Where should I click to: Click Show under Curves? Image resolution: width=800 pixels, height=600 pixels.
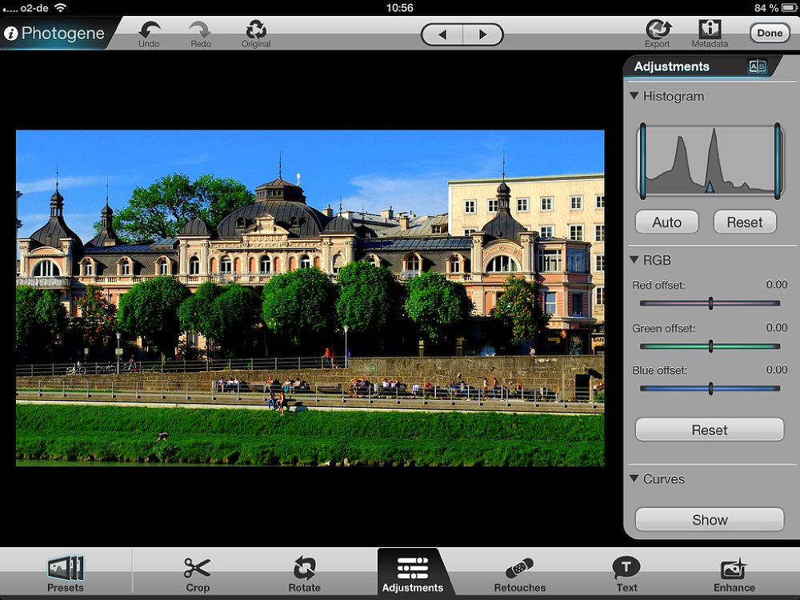709,520
